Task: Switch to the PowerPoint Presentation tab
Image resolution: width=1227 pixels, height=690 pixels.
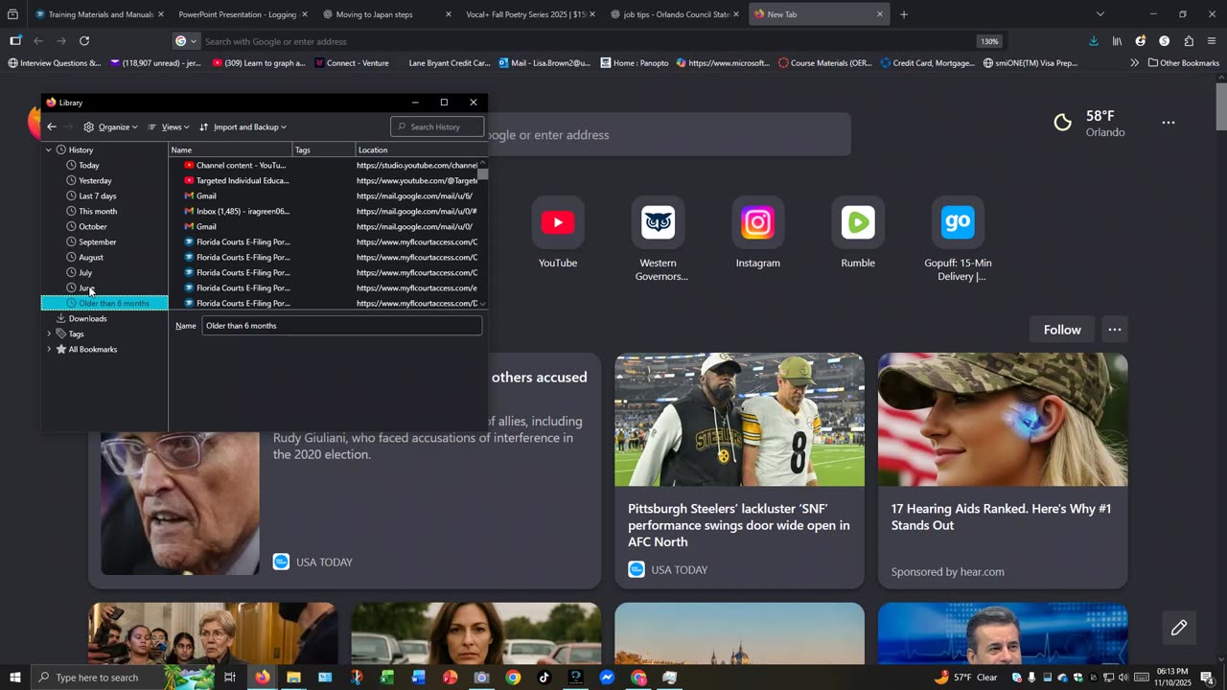Action: [237, 14]
